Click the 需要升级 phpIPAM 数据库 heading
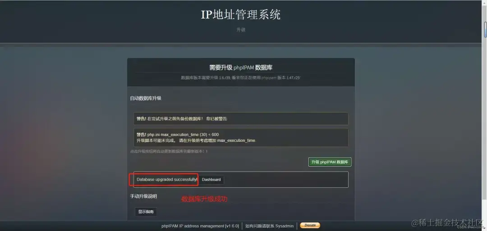This screenshot has height=231, width=487. [x=241, y=68]
